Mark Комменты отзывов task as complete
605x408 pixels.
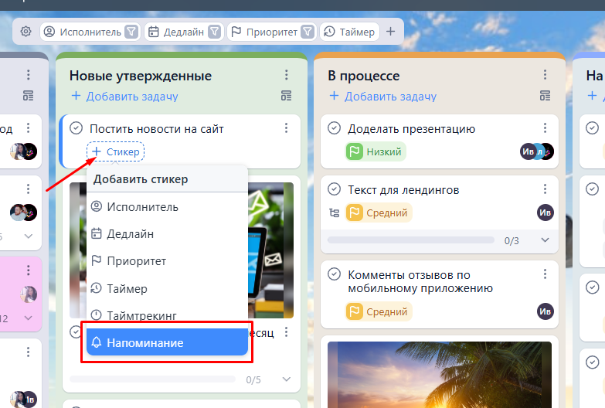334,274
